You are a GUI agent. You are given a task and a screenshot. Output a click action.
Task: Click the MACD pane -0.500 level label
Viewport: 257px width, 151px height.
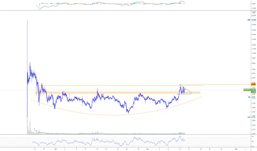pos(254,8)
